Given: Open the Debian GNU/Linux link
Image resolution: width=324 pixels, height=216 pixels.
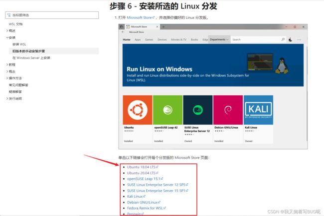Looking at the screenshot, I should [144, 203].
